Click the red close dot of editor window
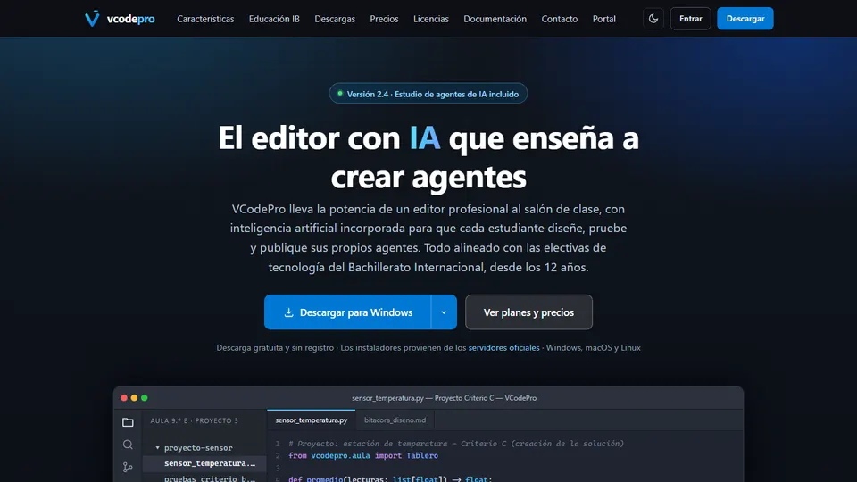The width and height of the screenshot is (857, 482). (x=124, y=398)
